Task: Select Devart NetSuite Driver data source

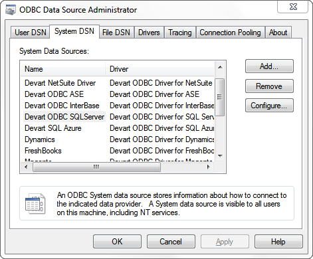Action: click(x=60, y=83)
